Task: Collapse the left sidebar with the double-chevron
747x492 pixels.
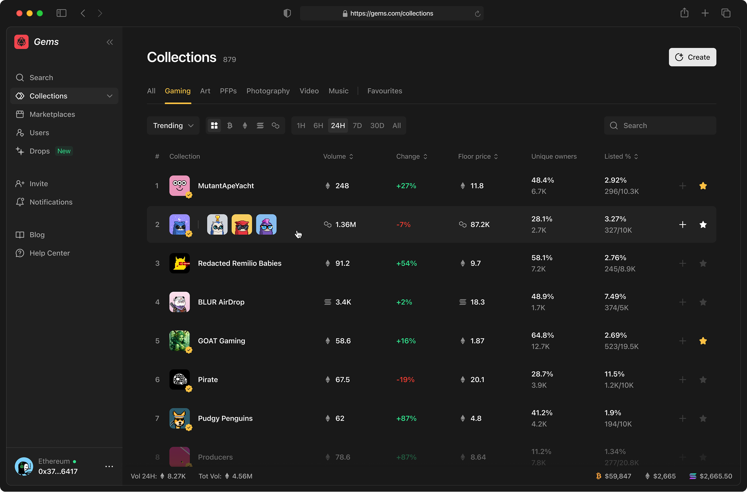Action: coord(110,42)
